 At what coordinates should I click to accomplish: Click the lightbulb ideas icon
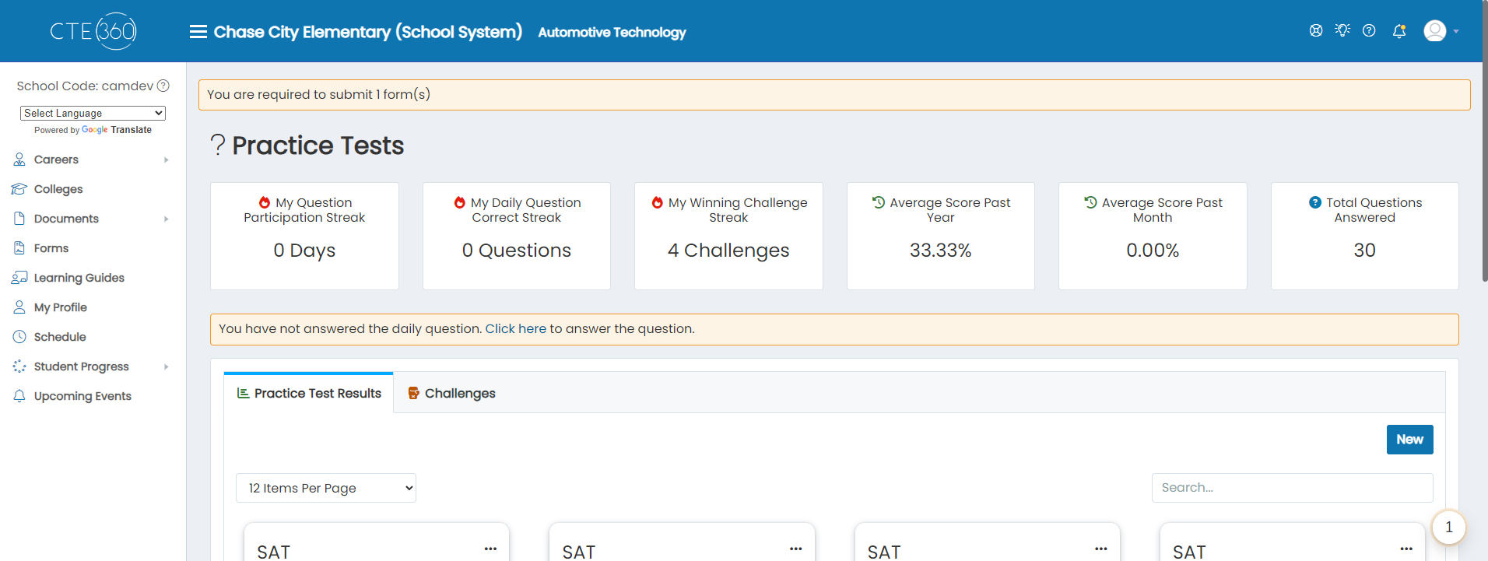click(x=1342, y=30)
